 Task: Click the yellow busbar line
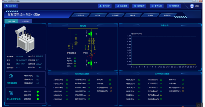[x=83, y=29]
